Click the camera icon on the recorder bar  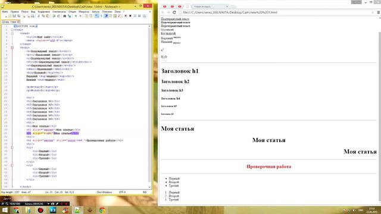(52, 204)
